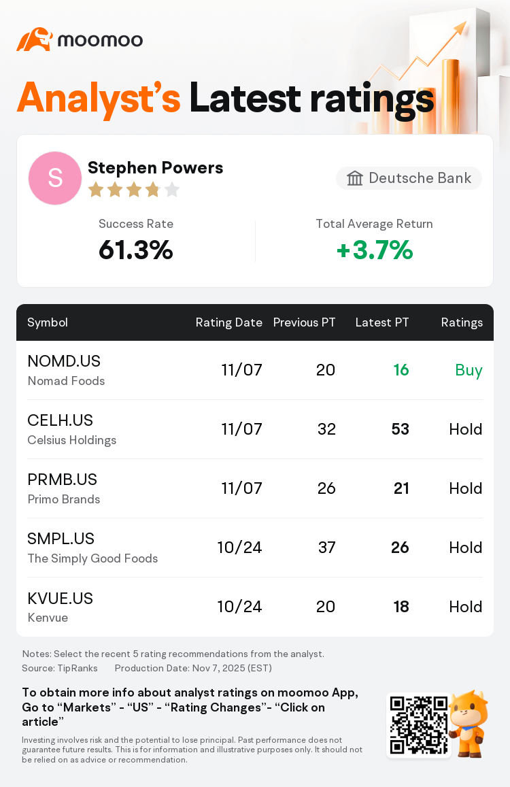Screen dimensions: 510x787
Task: Click the 61.3% success rate value
Action: coord(136,251)
